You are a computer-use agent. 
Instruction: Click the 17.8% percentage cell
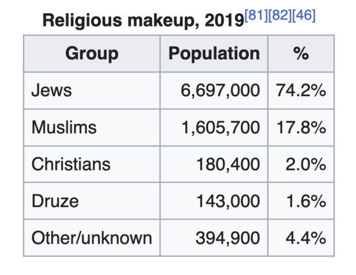point(301,128)
